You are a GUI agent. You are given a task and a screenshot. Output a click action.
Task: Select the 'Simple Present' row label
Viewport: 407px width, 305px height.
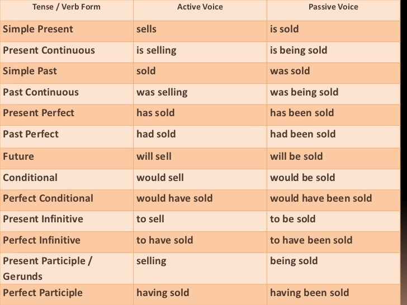38,29
